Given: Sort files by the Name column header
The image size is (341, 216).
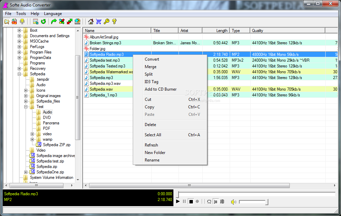Looking at the screenshot, I should pos(117,31).
